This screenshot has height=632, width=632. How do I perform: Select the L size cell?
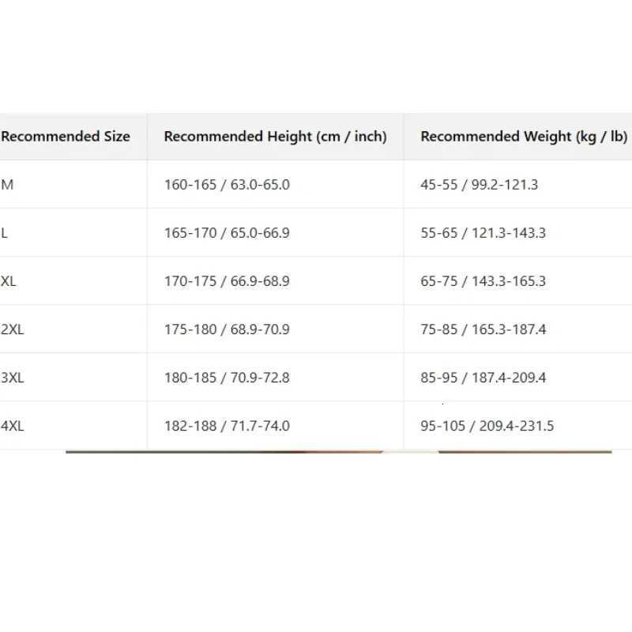6,233
